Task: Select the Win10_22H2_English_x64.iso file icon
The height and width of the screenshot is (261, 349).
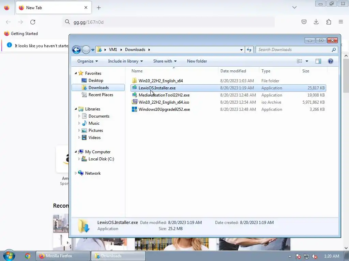Action: (134, 102)
